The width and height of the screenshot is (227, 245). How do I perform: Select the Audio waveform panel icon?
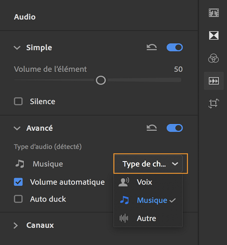pos(214,81)
